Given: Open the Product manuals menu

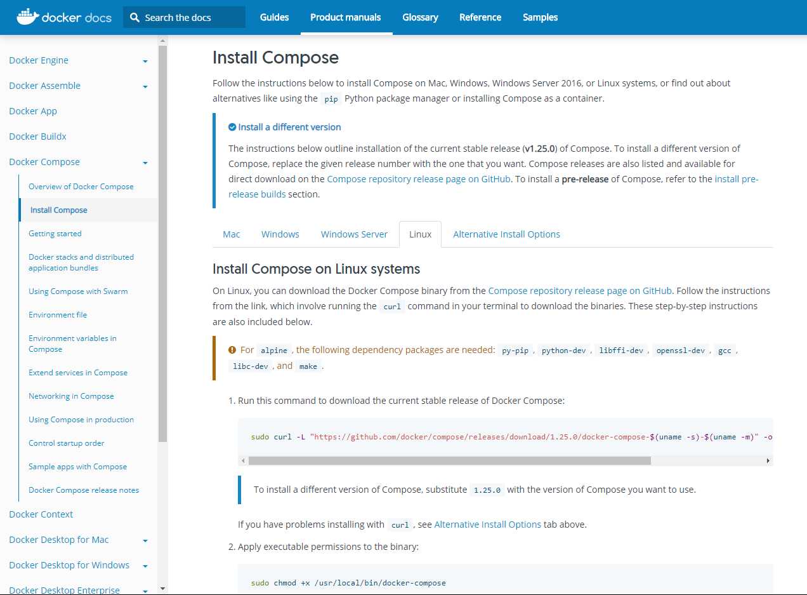Looking at the screenshot, I should tap(346, 17).
